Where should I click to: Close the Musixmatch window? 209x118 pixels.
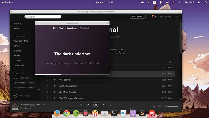click(x=37, y=23)
